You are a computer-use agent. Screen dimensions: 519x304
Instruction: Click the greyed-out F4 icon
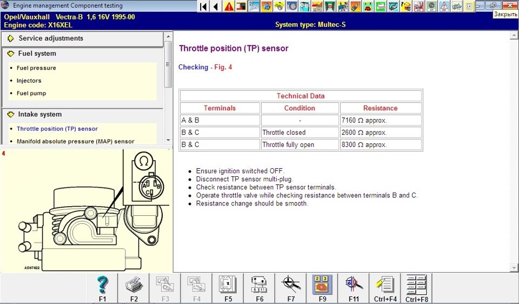pos(197,288)
